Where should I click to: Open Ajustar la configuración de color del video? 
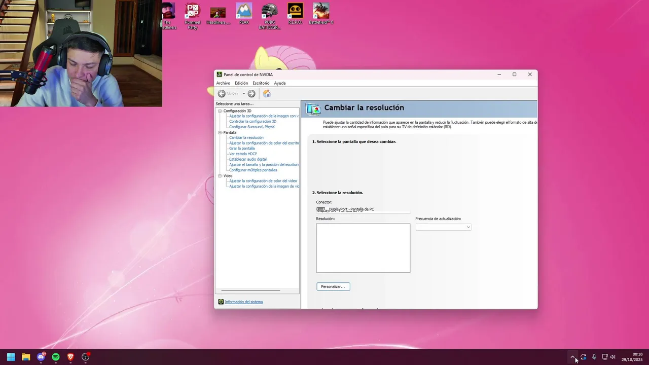click(263, 181)
